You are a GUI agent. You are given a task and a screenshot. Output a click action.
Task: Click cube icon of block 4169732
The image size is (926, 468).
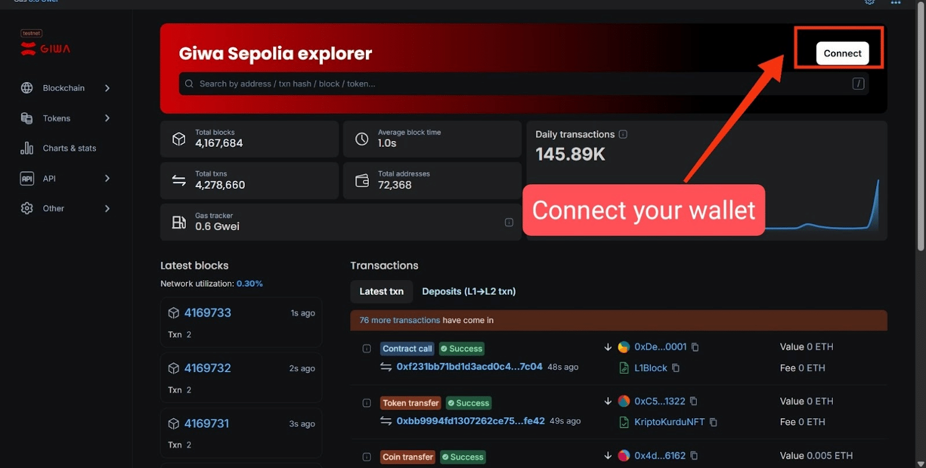point(174,368)
